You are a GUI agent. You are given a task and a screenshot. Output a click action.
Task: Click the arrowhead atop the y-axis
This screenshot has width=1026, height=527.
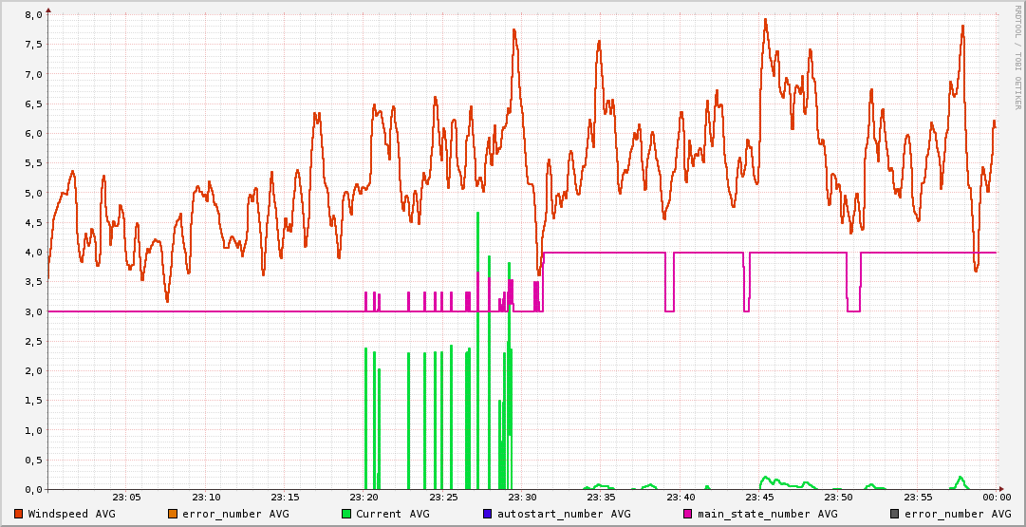point(48,9)
